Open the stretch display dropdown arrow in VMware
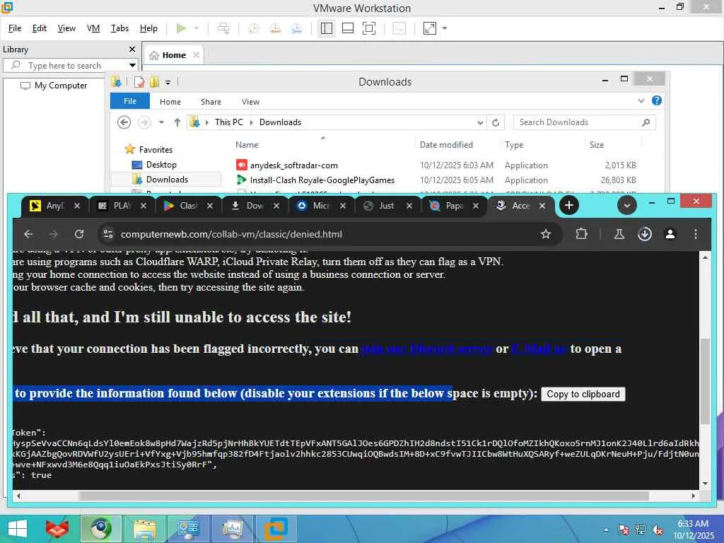The image size is (724, 543). pos(445,28)
